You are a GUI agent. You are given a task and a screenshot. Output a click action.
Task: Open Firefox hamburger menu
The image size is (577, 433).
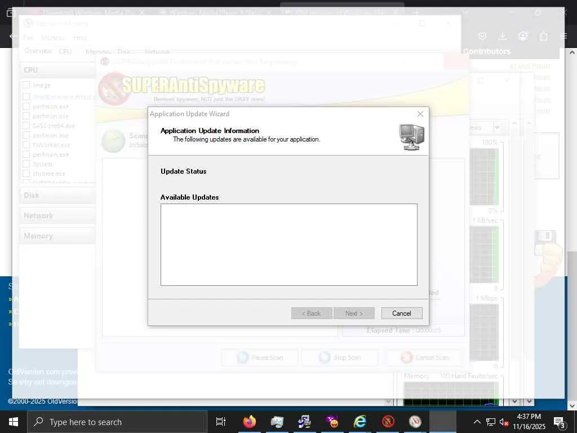[x=563, y=36]
